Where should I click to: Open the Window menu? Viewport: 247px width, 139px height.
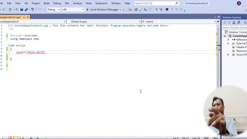pos(116,3)
